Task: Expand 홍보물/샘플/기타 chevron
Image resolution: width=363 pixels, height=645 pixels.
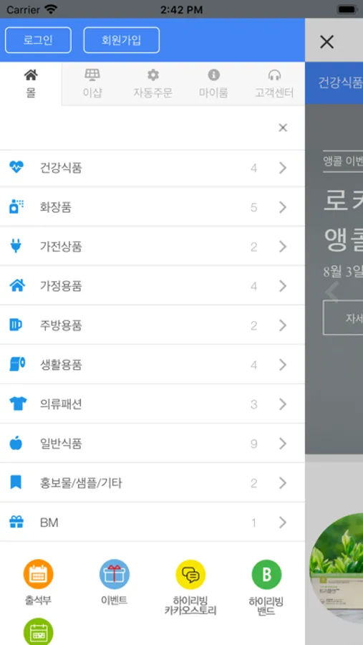Action: 283,483
